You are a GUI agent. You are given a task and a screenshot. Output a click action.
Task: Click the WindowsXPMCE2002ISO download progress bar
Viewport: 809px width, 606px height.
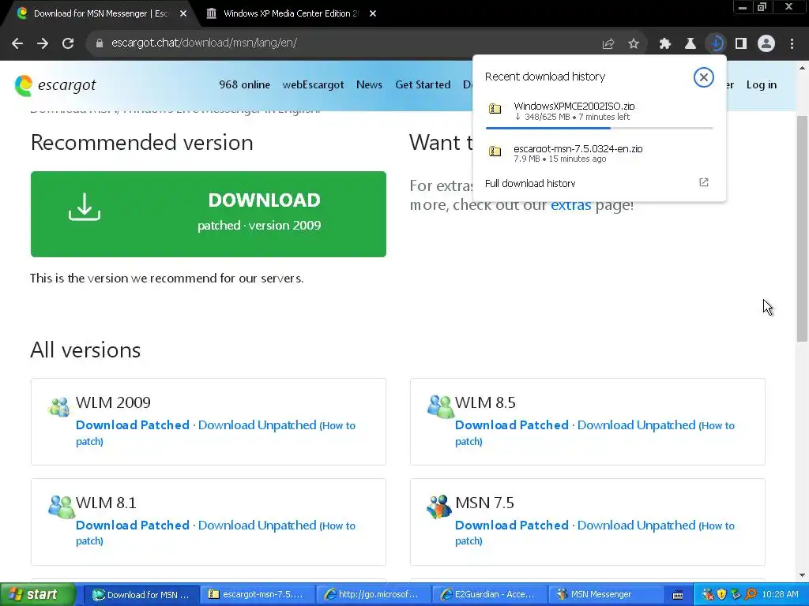click(599, 128)
